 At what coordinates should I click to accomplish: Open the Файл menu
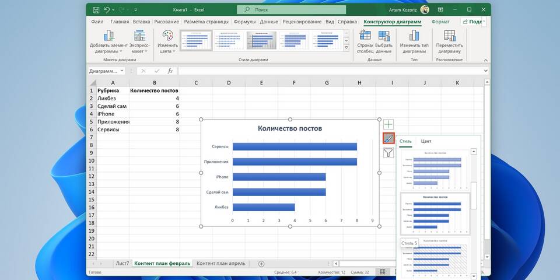click(x=97, y=22)
